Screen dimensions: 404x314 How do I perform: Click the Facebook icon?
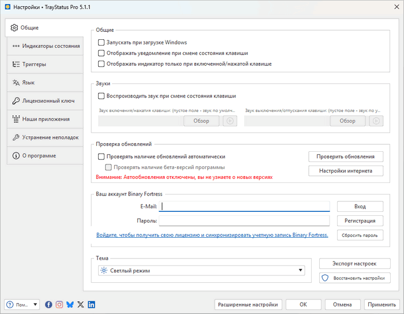[x=48, y=304]
